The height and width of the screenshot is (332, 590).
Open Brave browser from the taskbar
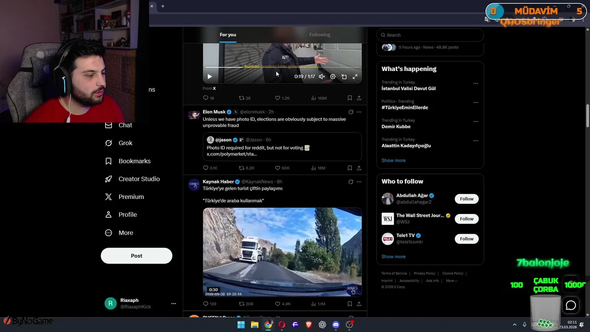tap(309, 325)
